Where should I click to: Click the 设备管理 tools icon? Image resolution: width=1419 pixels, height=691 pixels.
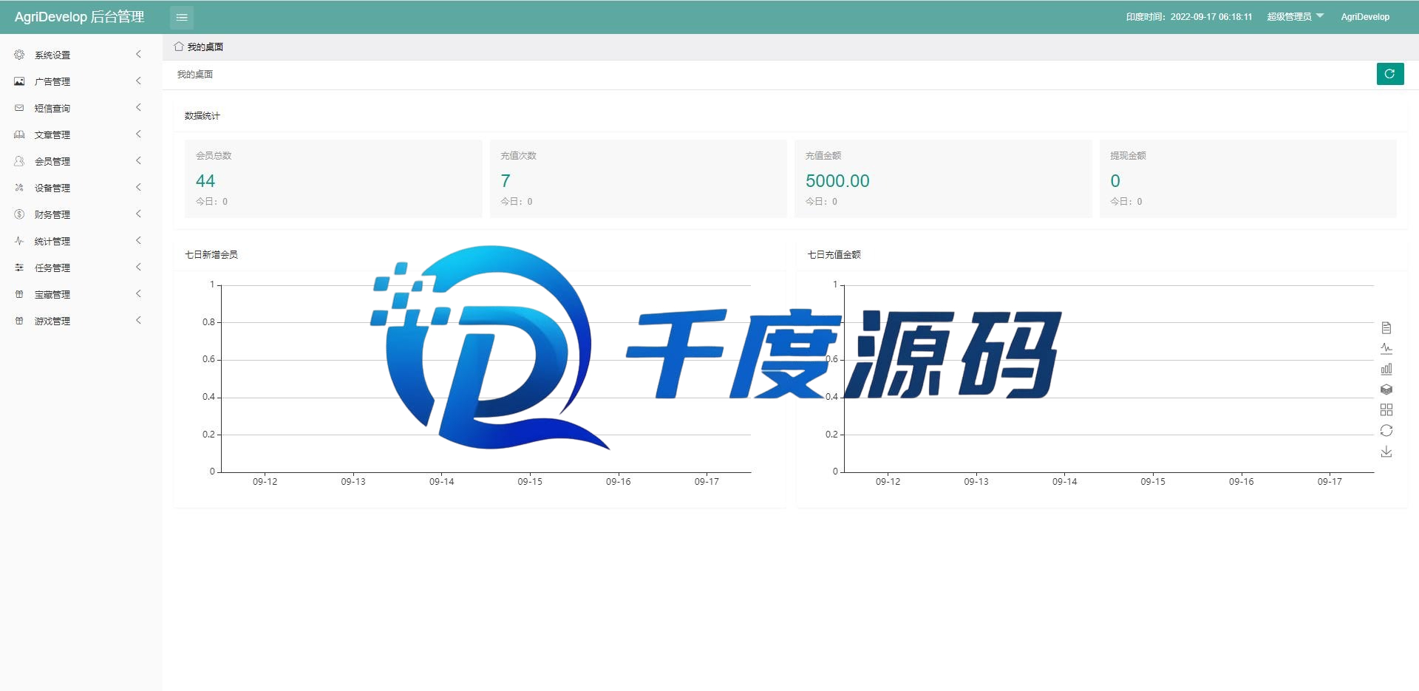(19, 188)
